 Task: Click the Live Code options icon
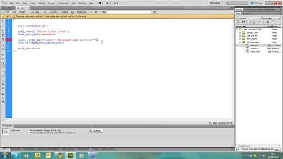[x=44, y=12]
